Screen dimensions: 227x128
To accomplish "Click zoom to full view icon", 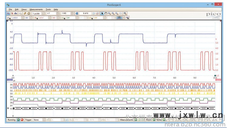I will [x=125, y=13].
